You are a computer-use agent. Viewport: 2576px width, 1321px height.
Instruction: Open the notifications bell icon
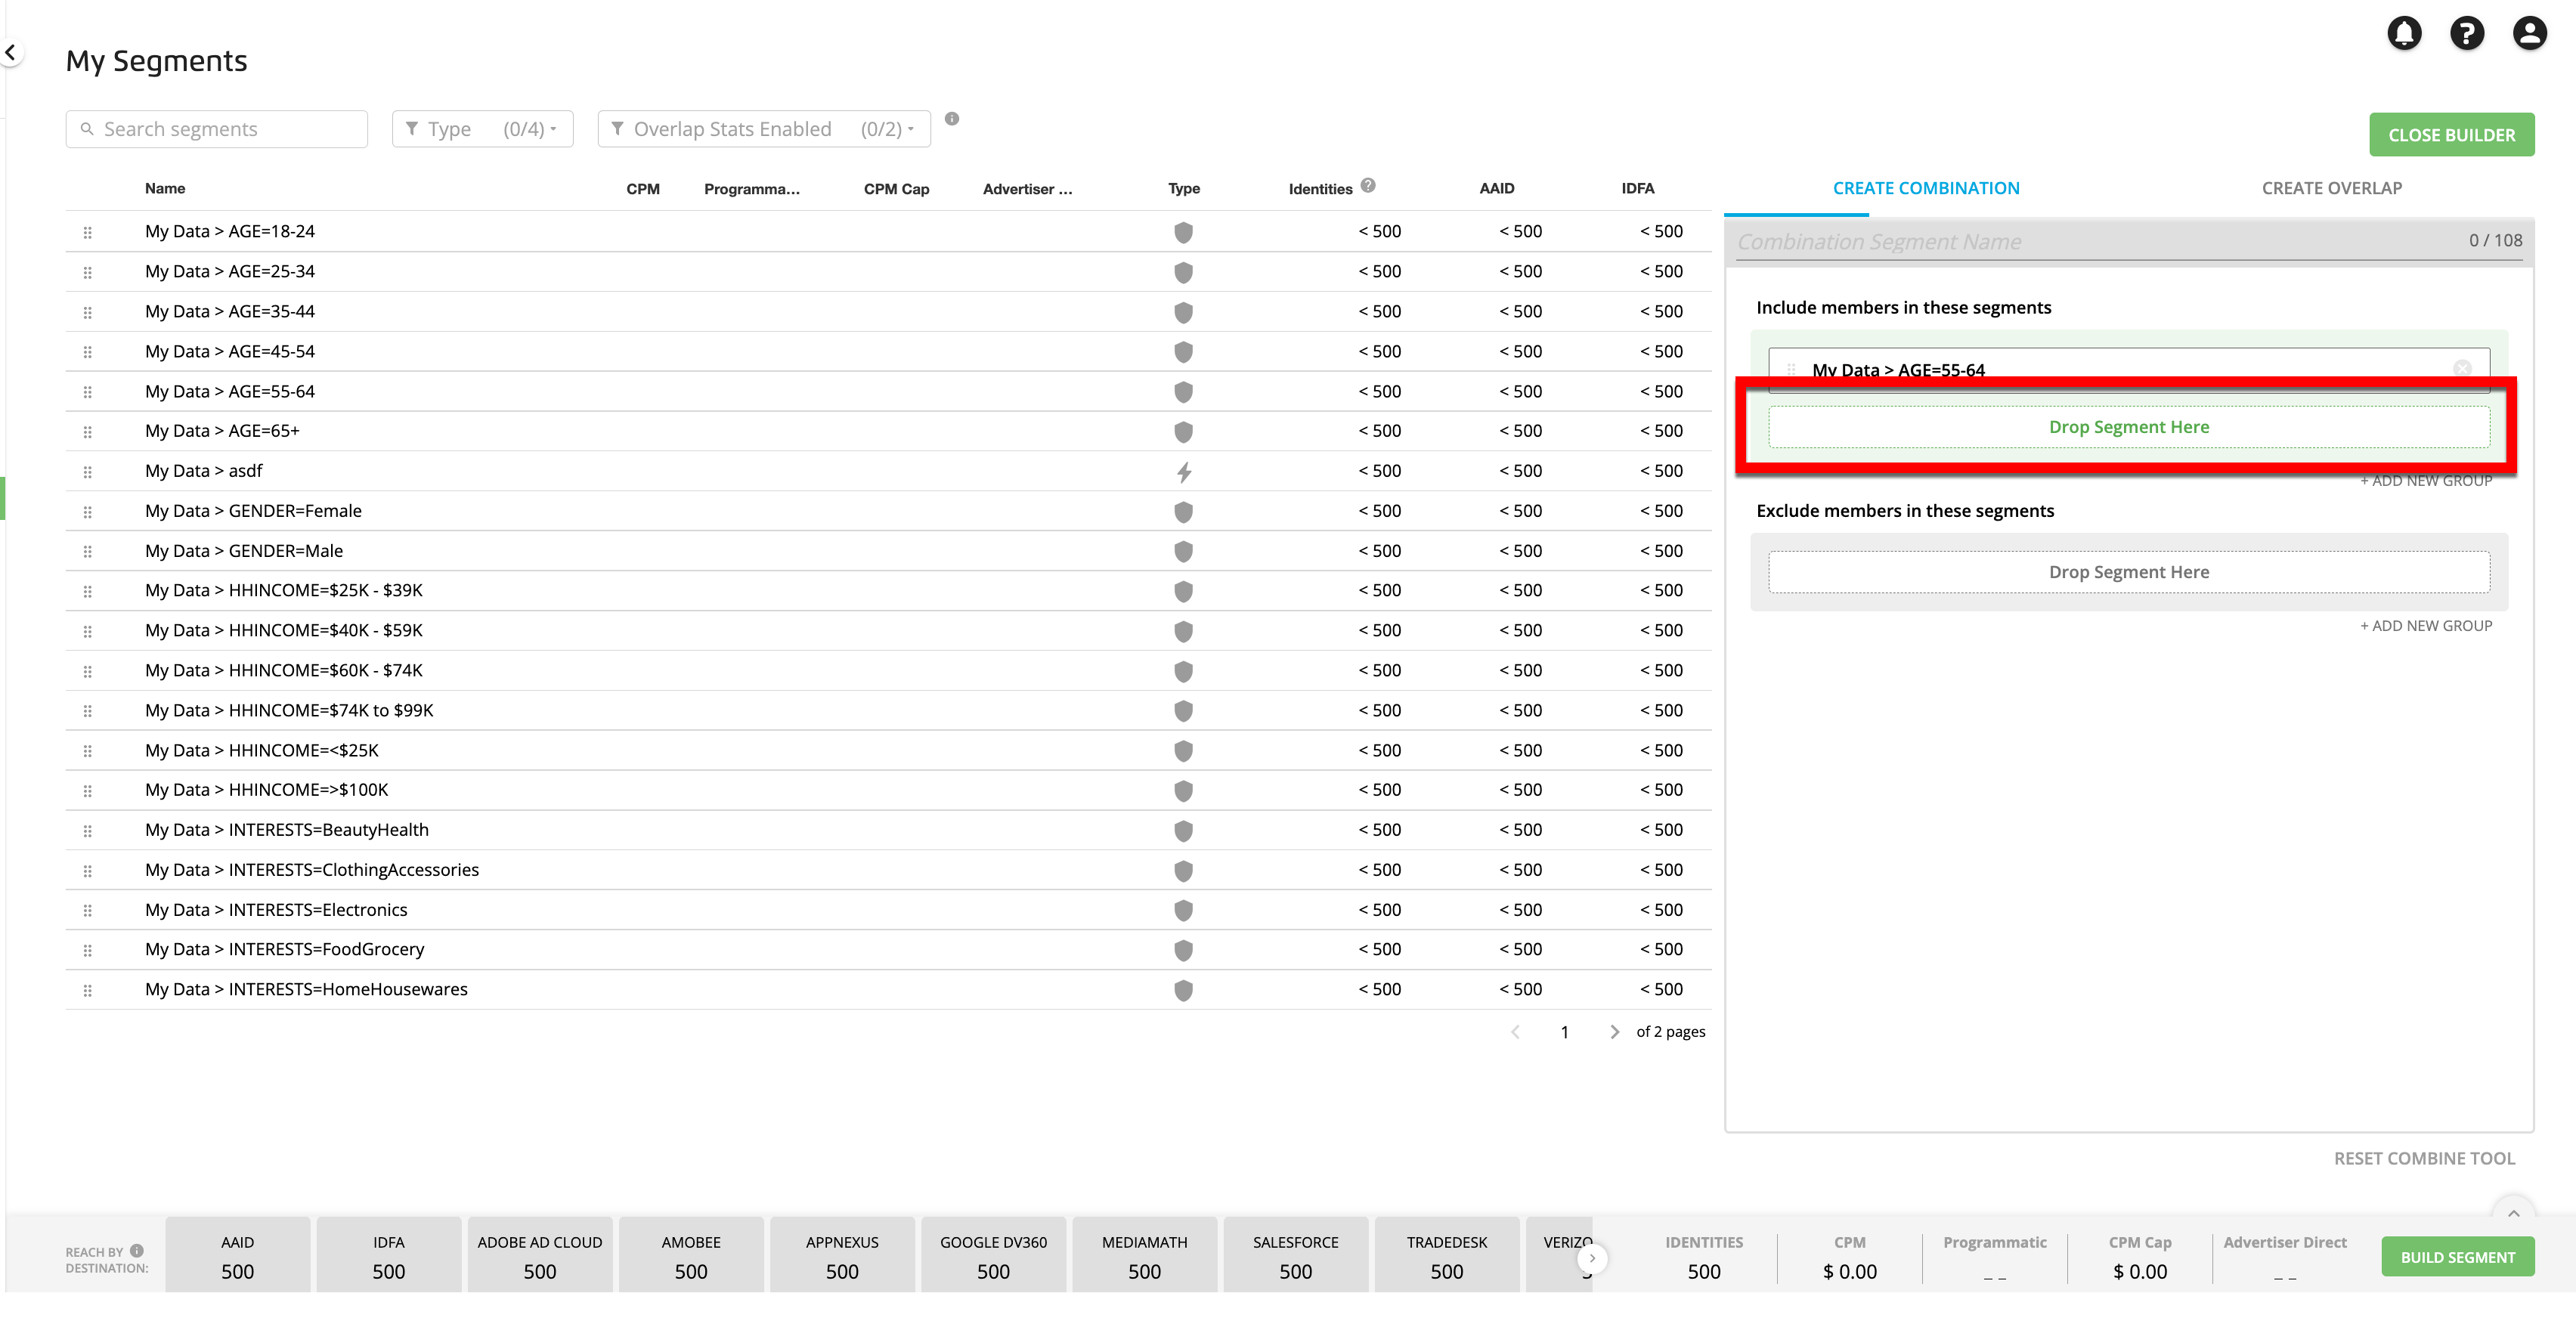point(2404,33)
